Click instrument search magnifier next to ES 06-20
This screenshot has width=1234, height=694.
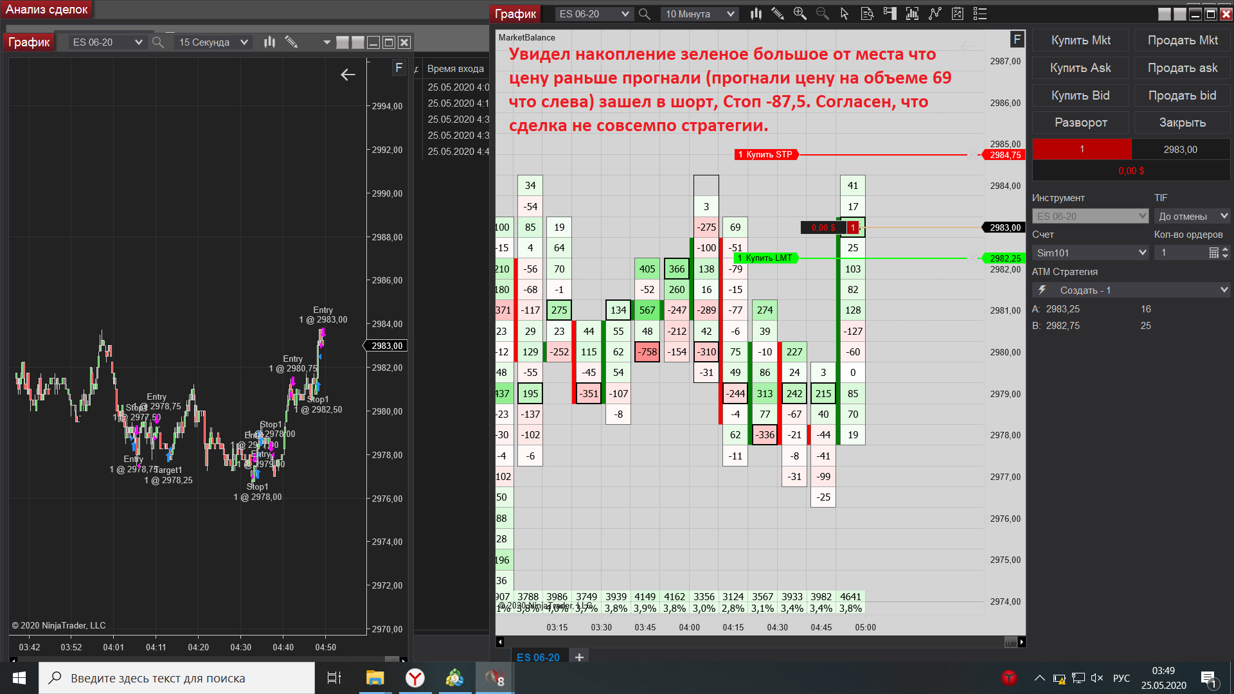(x=645, y=13)
